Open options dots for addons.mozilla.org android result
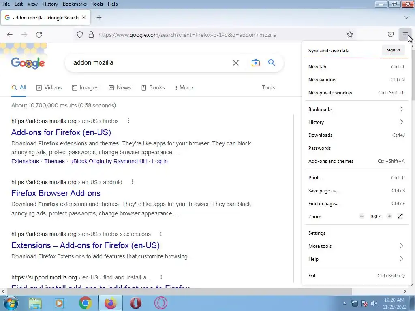The image size is (415, 311). pos(133,182)
